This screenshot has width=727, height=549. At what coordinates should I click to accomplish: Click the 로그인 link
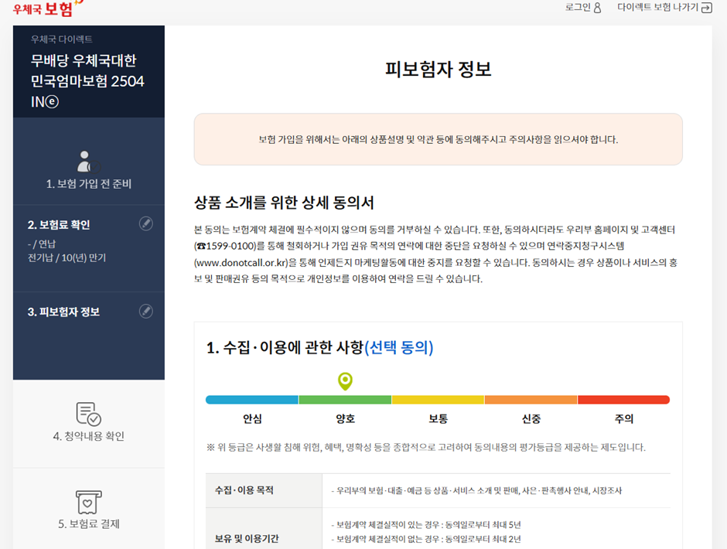click(578, 8)
